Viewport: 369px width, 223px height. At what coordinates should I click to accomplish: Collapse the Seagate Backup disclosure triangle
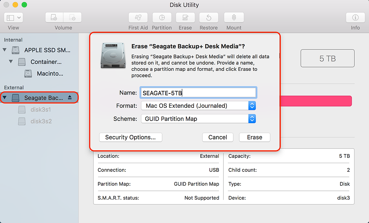5,98
